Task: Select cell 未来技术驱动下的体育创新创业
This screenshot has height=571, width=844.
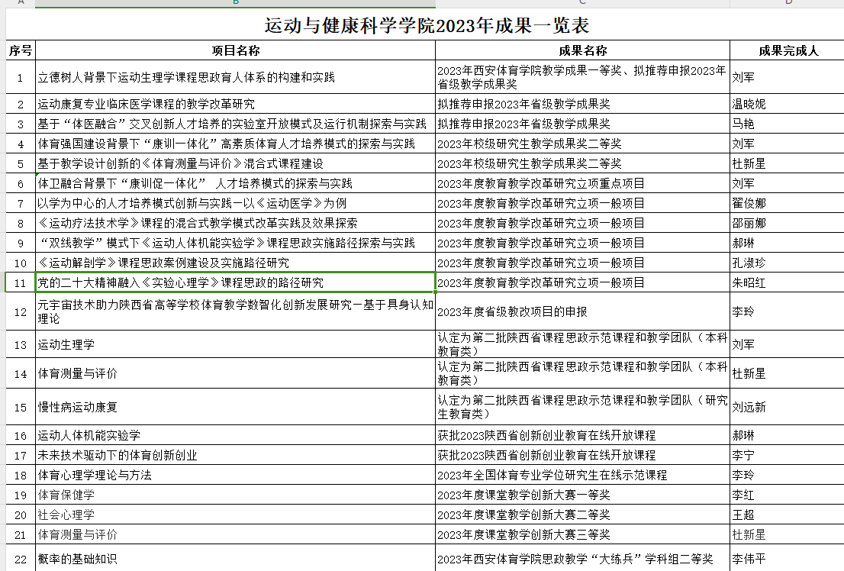Action: click(235, 455)
